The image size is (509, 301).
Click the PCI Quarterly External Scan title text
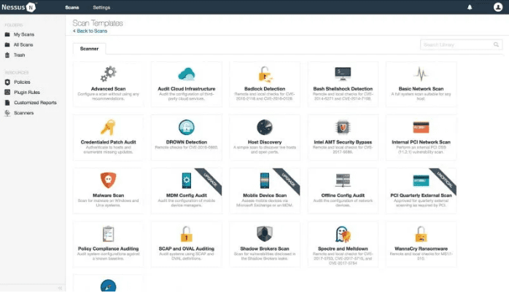point(421,195)
